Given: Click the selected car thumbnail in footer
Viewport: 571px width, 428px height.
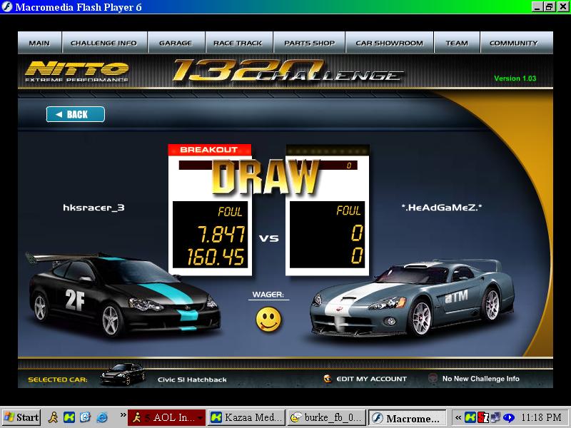Looking at the screenshot, I should click(x=123, y=373).
